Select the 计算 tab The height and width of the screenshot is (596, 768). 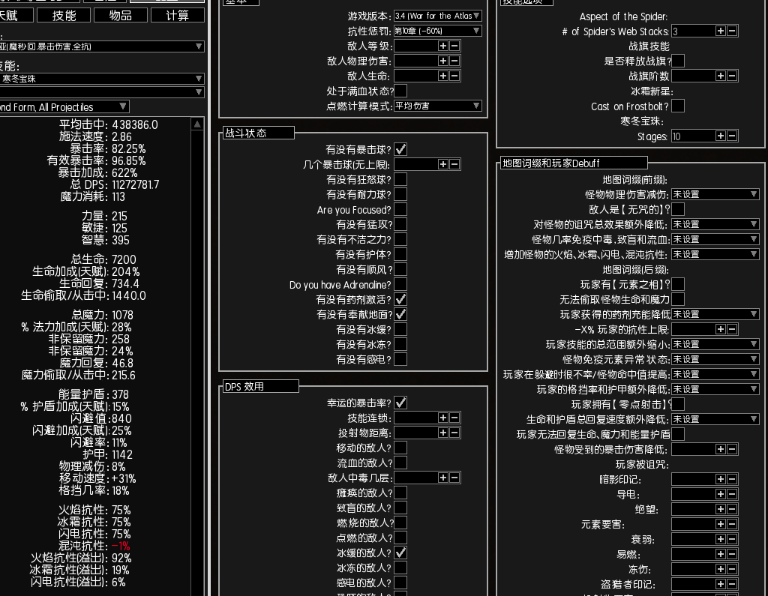pyautogui.click(x=177, y=15)
